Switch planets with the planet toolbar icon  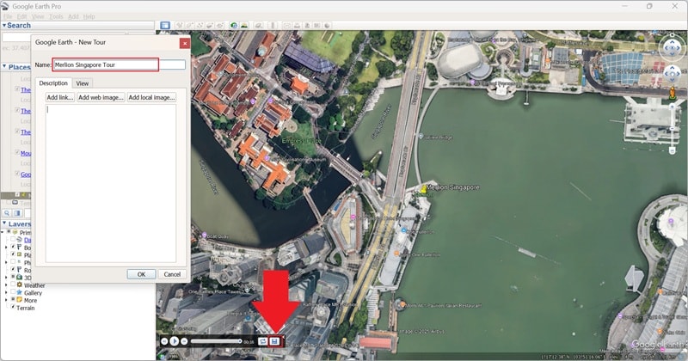coord(259,26)
